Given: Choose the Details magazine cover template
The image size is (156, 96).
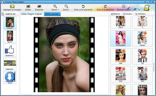Looking at the screenshot, I should coord(142,38).
